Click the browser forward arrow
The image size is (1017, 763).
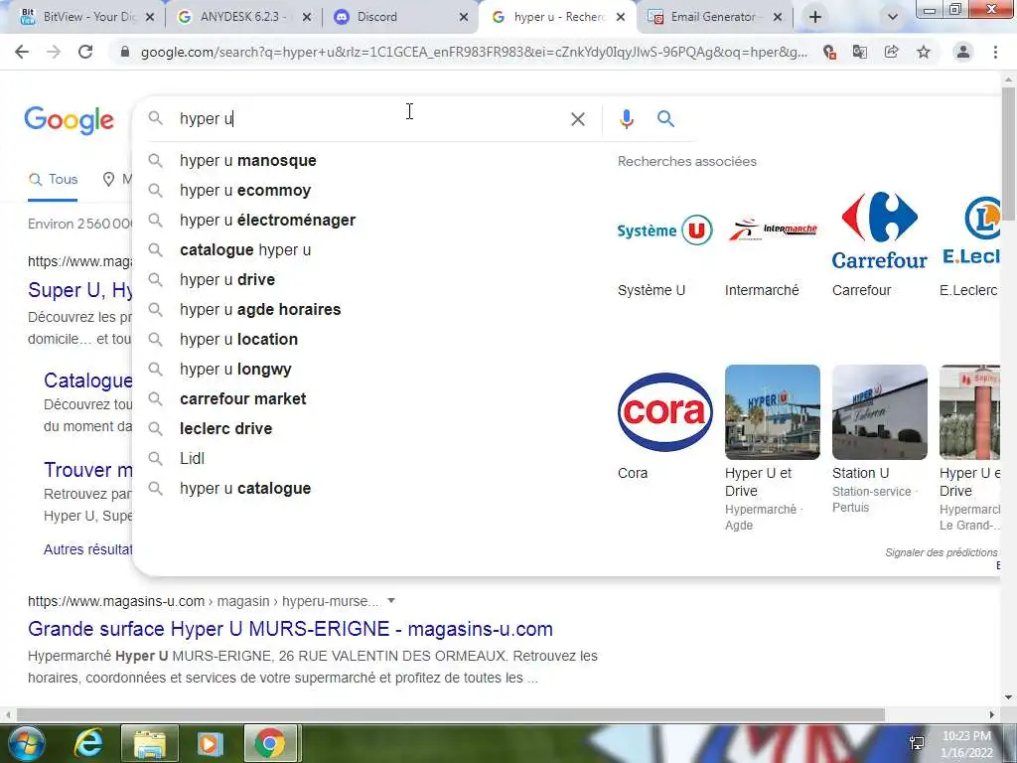[54, 52]
